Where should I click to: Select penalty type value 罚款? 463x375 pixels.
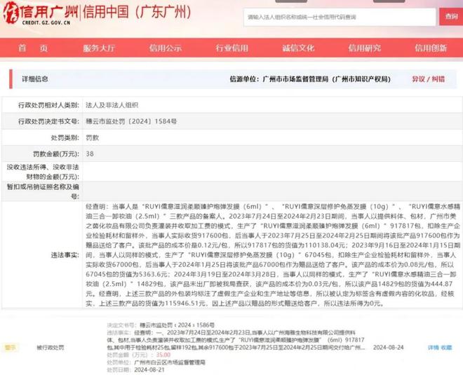(x=92, y=138)
